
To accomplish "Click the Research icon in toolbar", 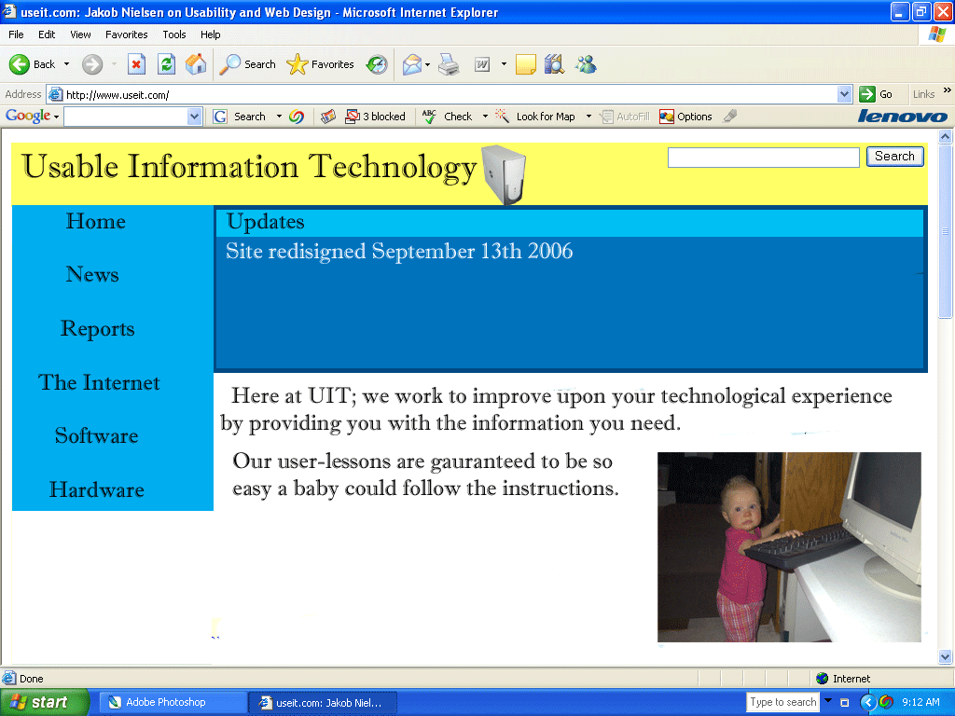I will [555, 64].
